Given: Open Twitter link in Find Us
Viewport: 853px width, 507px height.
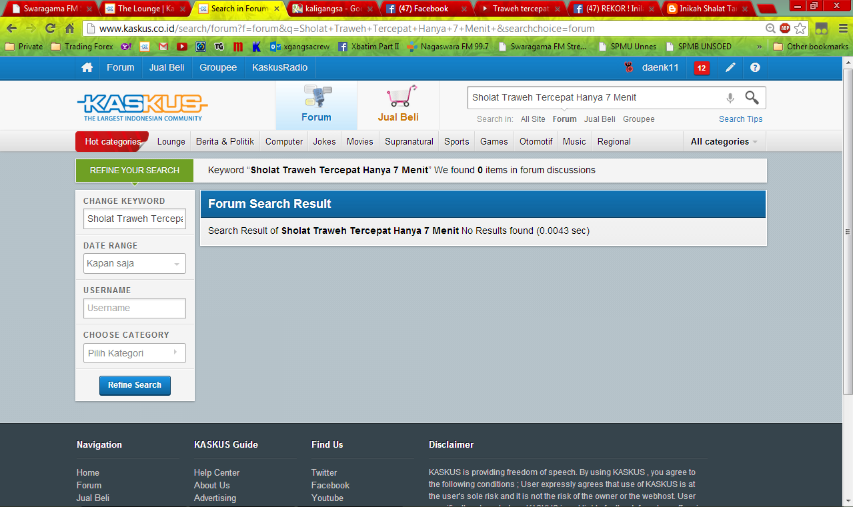Looking at the screenshot, I should [324, 472].
